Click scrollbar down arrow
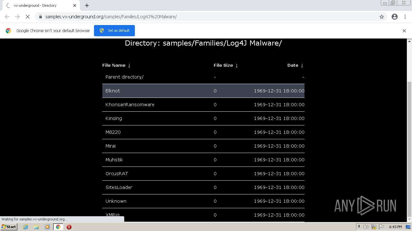The width and height of the screenshot is (412, 231). [x=409, y=220]
